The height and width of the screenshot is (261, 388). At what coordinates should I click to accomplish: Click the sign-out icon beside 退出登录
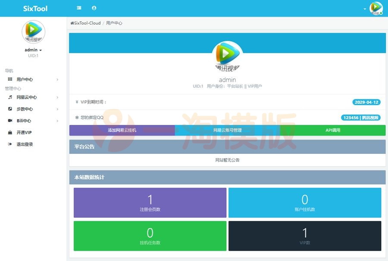point(9,144)
